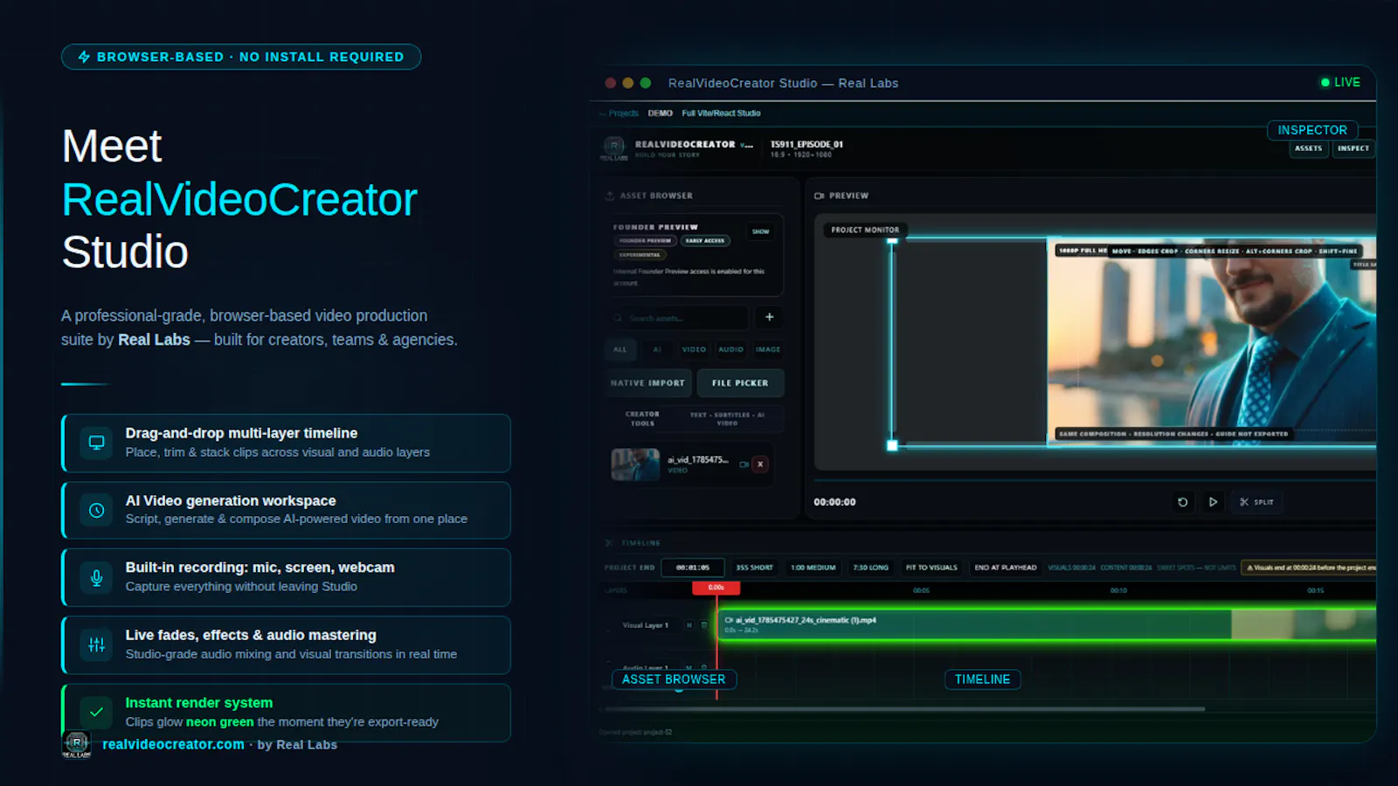This screenshot has height=786, width=1398.
Task: Click the DEMO breadcrumb item
Action: tap(661, 114)
